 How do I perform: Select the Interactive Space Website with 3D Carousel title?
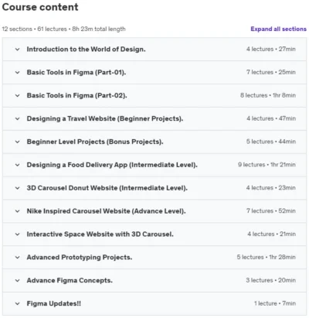tap(100, 234)
